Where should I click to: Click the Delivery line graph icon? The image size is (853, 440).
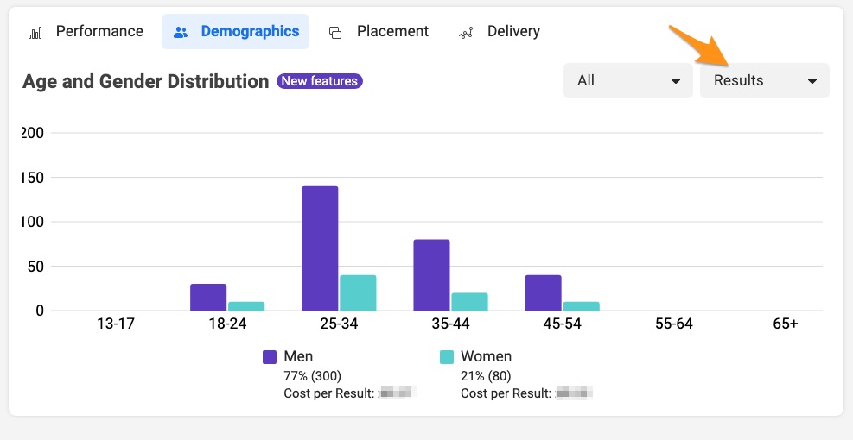467,33
